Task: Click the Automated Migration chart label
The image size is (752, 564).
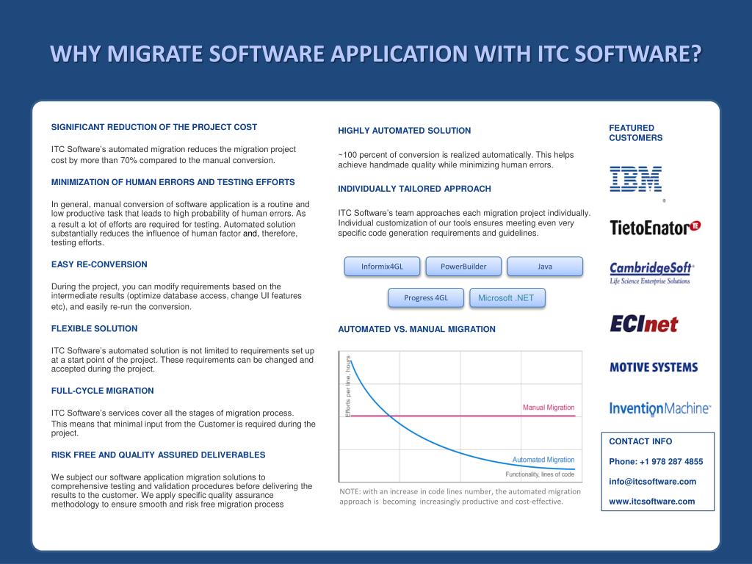Action: pyautogui.click(x=543, y=460)
